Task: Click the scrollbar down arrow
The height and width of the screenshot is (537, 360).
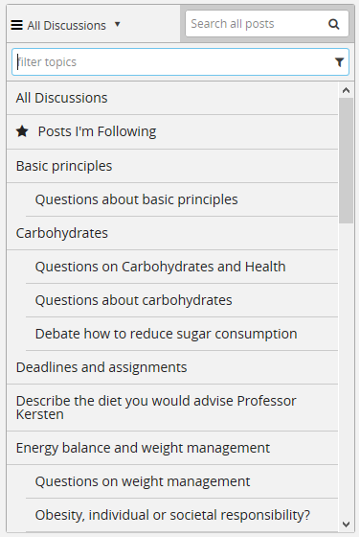Action: 346,525
